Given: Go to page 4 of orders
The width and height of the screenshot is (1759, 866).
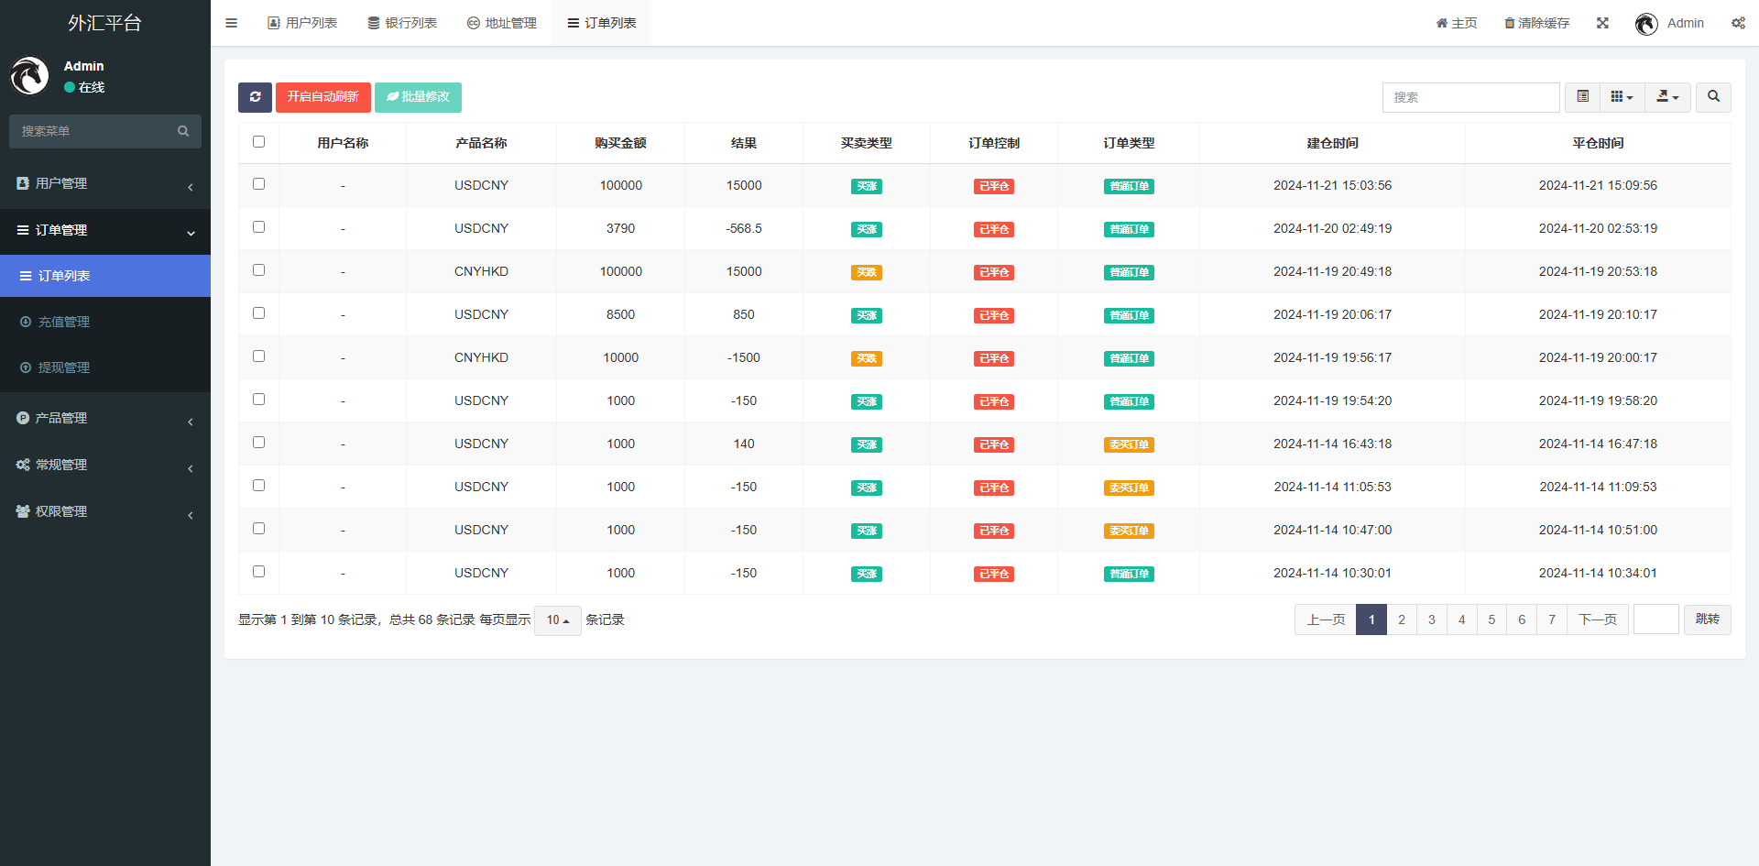Looking at the screenshot, I should coord(1462,619).
